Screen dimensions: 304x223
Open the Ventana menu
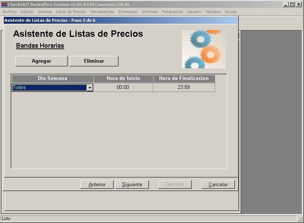point(213,12)
